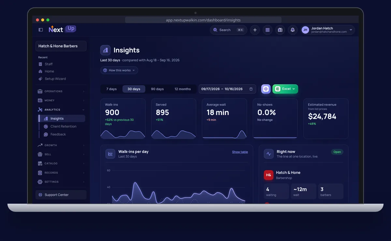This screenshot has width=391, height=241.
Task: Select the 12 months range
Action: (182, 89)
